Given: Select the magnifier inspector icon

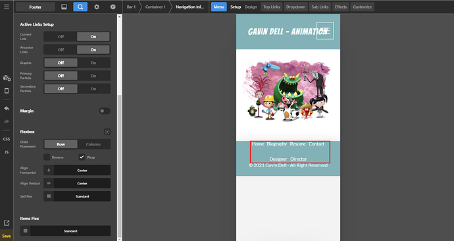Looking at the screenshot, I should tap(80, 7).
